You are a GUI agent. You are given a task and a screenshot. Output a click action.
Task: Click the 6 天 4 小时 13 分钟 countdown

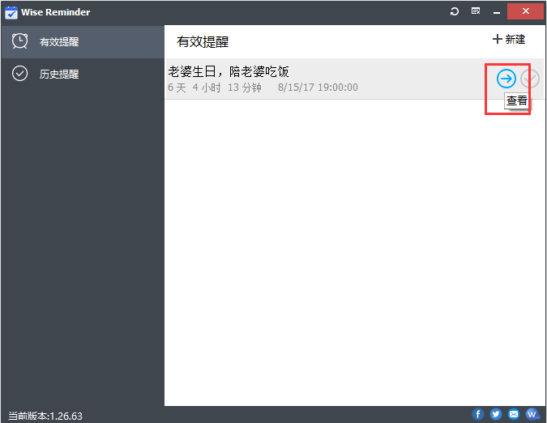coord(215,88)
